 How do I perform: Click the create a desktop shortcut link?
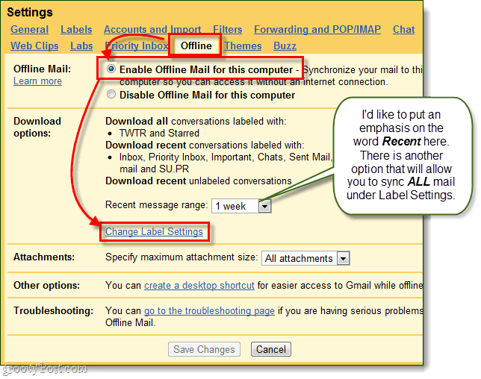199,285
